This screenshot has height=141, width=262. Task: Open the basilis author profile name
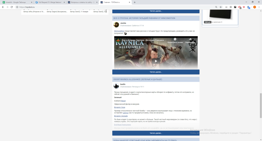click(x=123, y=84)
